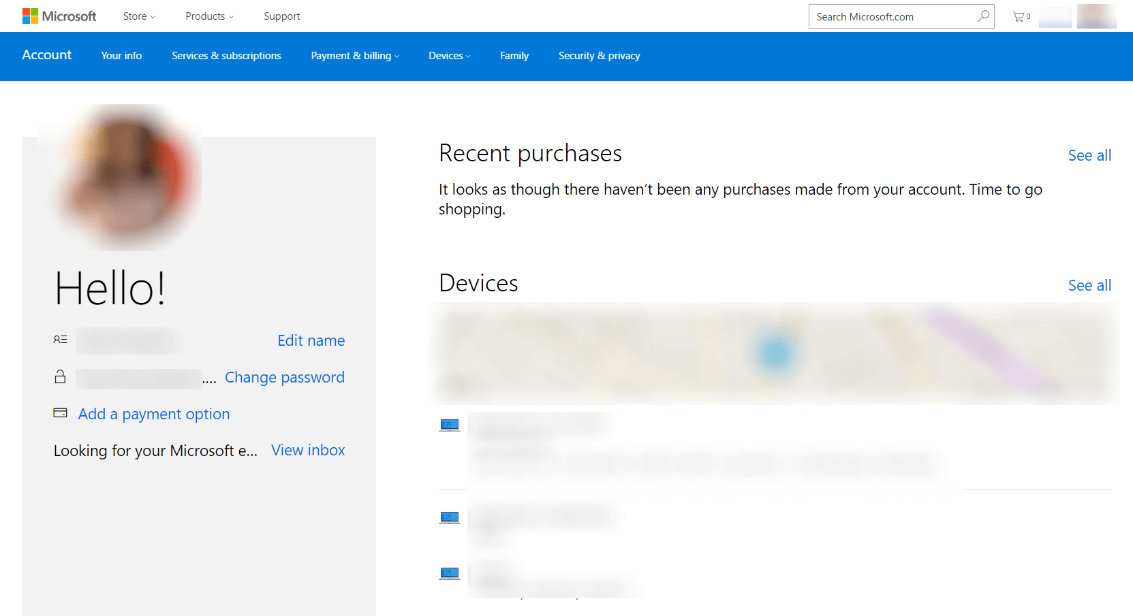This screenshot has width=1133, height=616.
Task: Open the shopping cart icon
Action: (1021, 16)
